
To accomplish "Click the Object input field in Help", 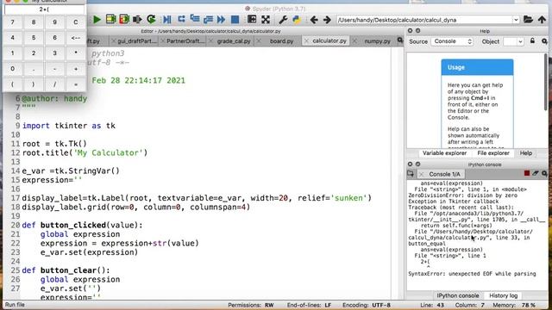I will (x=510, y=41).
